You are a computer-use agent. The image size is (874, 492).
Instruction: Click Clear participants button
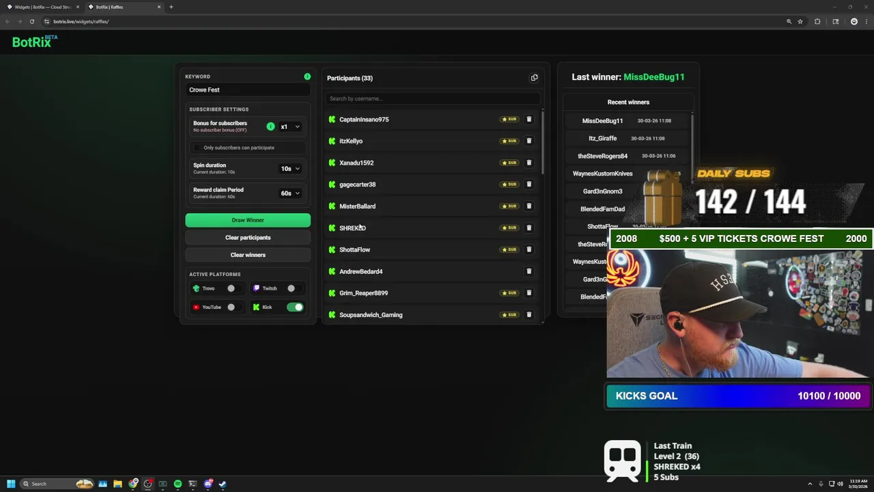248,238
